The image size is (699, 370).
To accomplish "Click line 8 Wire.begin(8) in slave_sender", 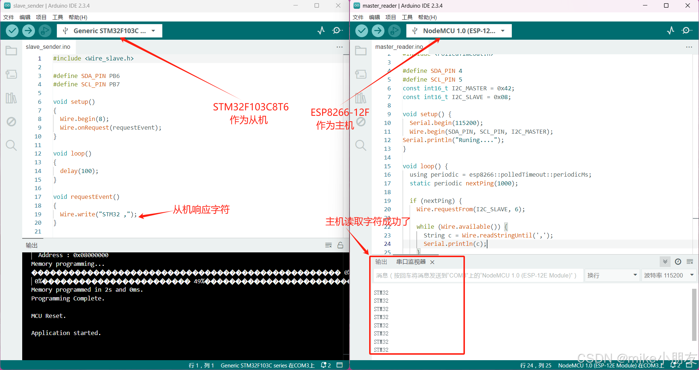I will tap(84, 119).
